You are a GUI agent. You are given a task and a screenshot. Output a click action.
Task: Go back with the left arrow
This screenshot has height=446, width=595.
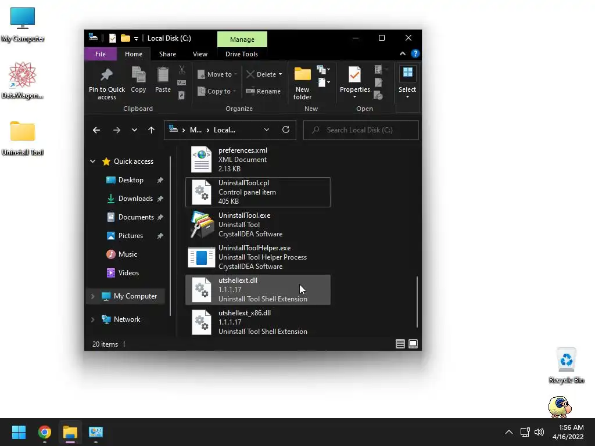click(x=96, y=130)
